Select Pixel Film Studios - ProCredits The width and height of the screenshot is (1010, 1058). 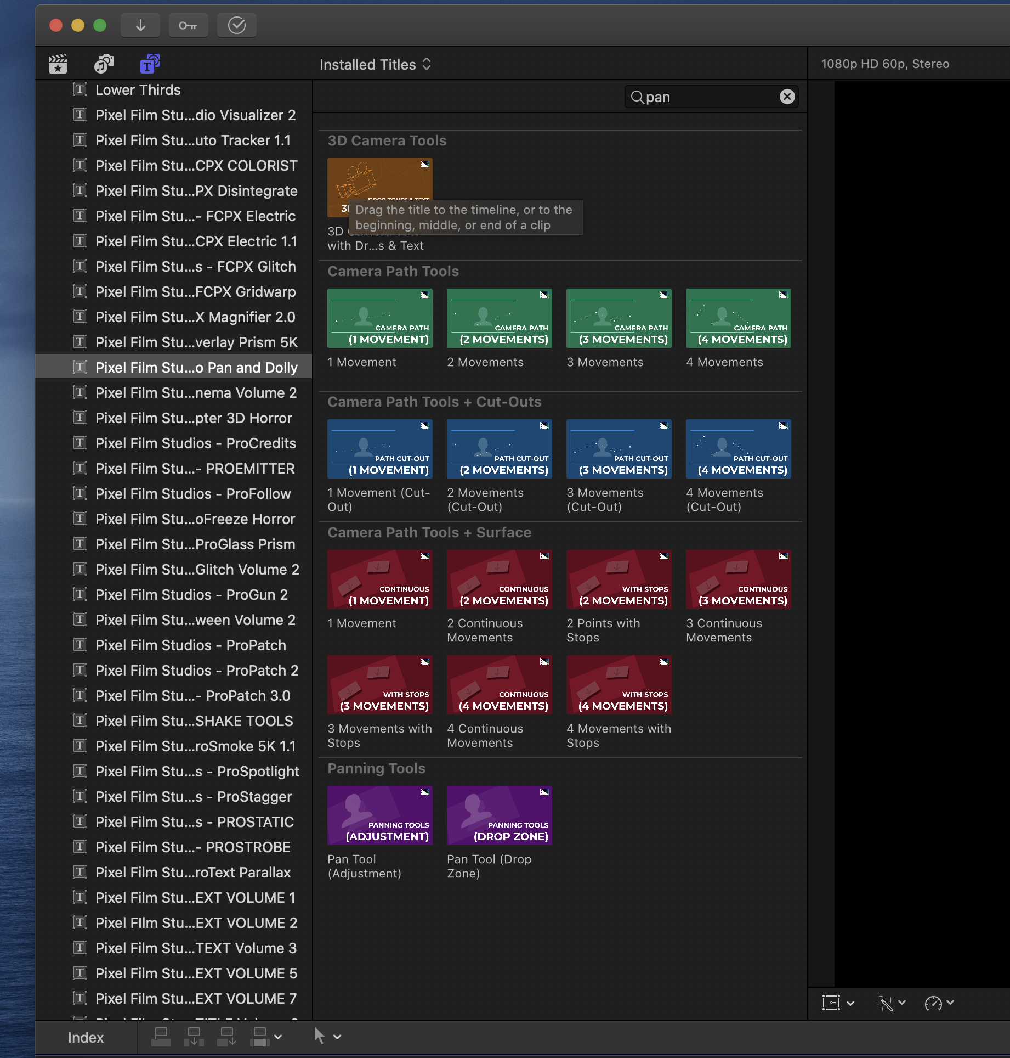coord(174,443)
